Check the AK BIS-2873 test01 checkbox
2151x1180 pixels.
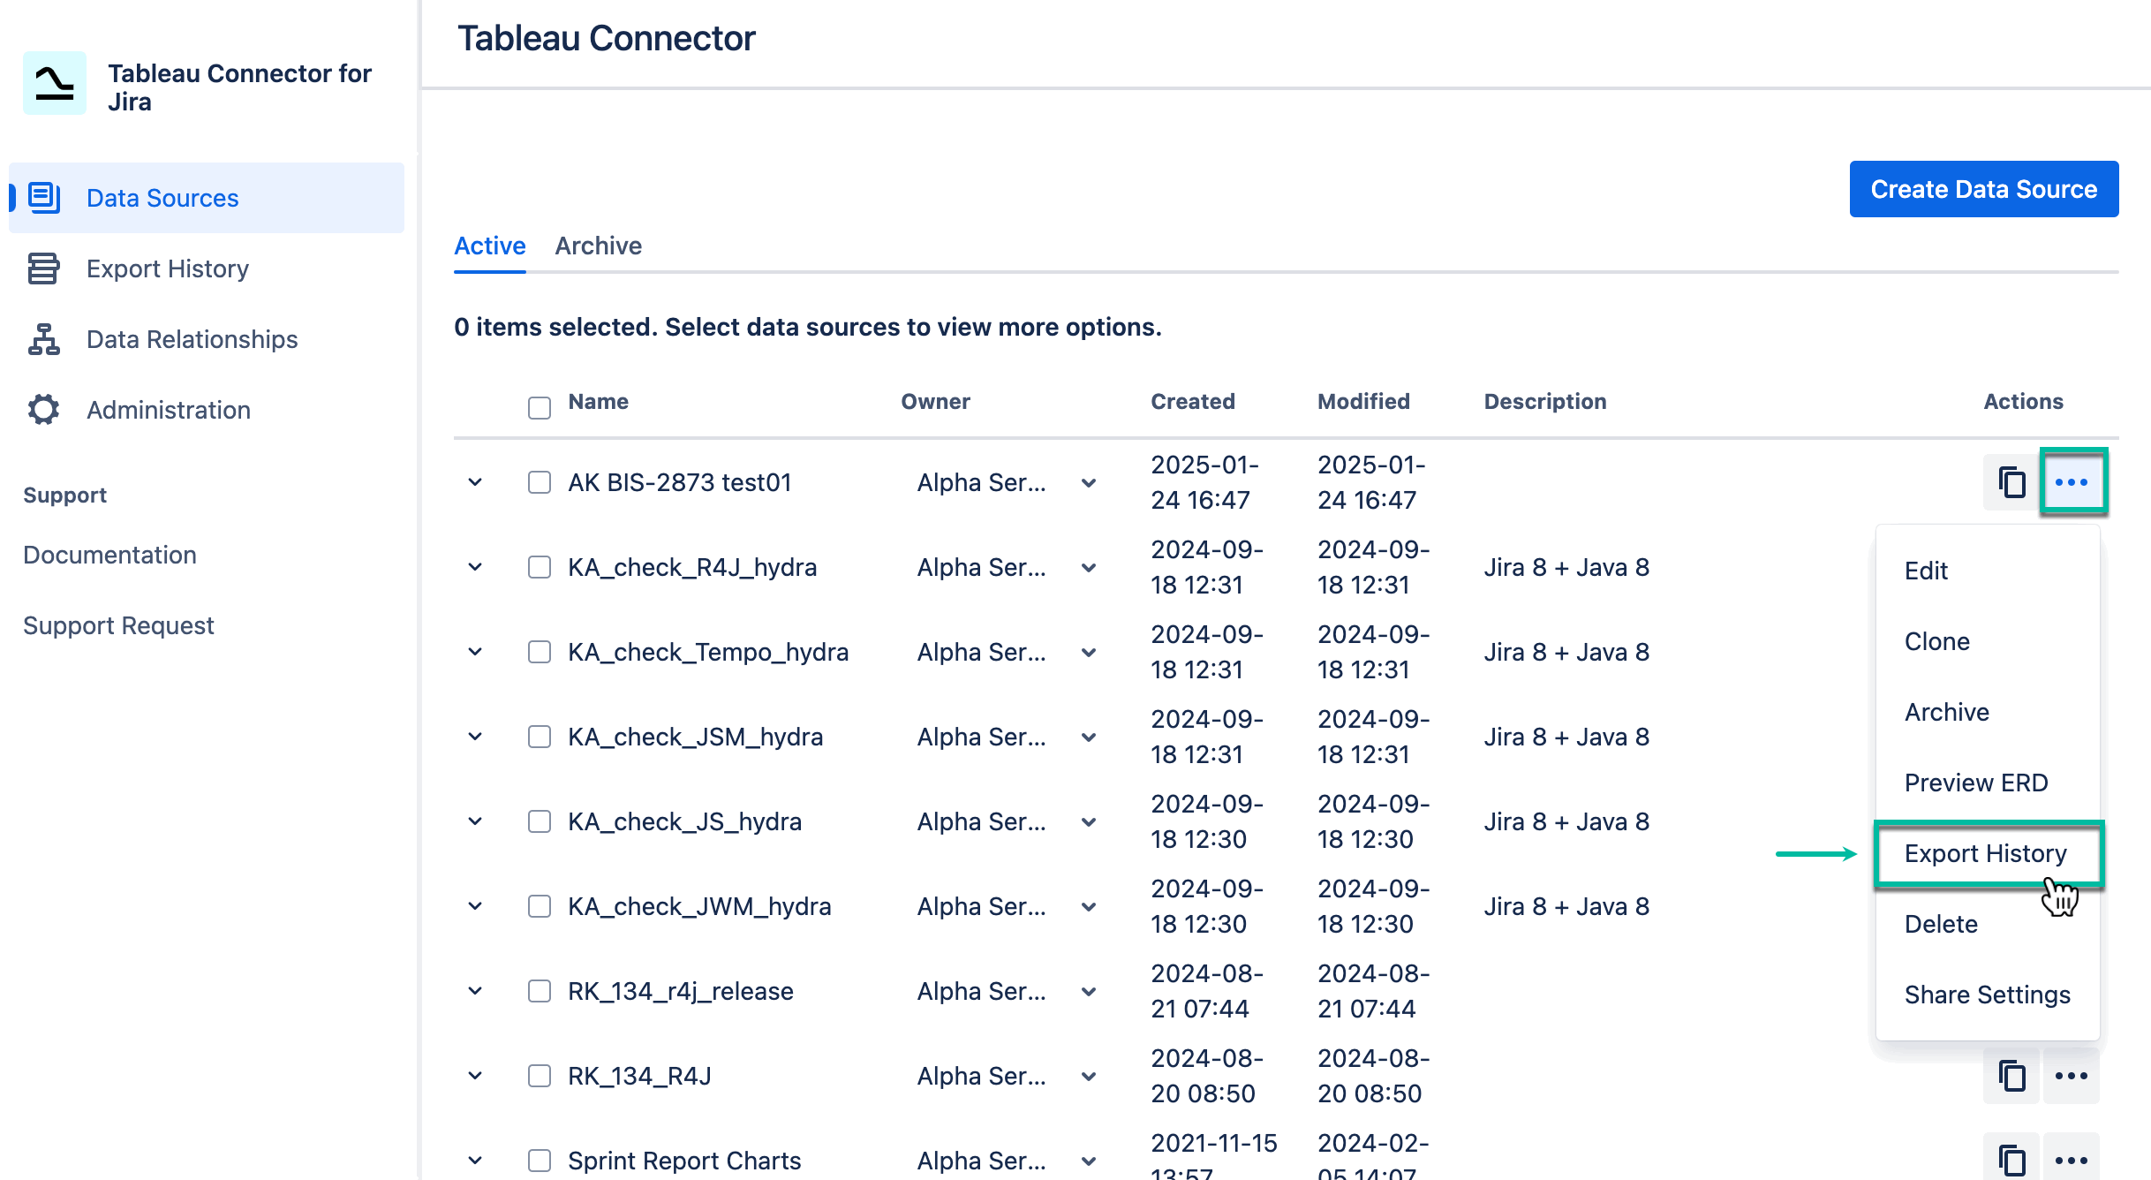(539, 482)
